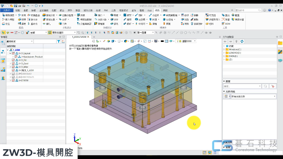Image resolution: width=283 pixels, height=159 pixels.
Task: Click the undo arrow in quick access toolbar
Action: pos(28,6)
